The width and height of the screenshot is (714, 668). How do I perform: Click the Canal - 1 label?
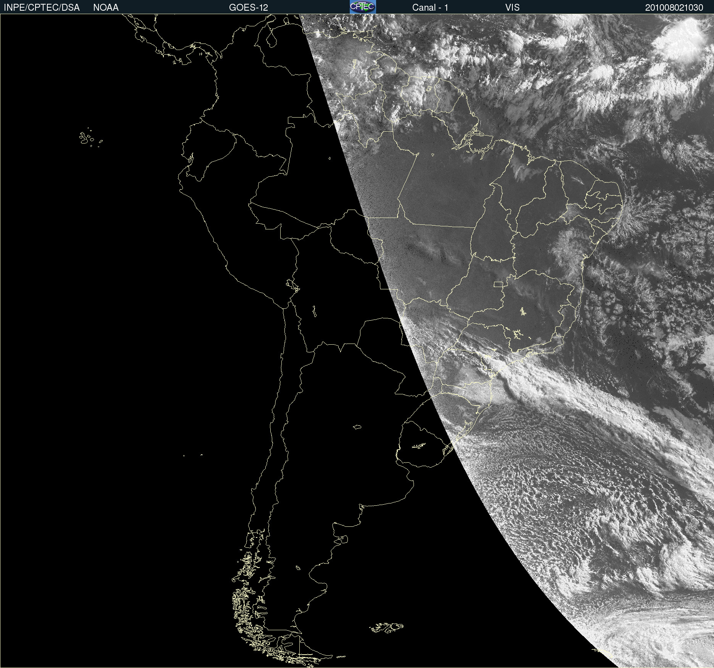(x=430, y=8)
